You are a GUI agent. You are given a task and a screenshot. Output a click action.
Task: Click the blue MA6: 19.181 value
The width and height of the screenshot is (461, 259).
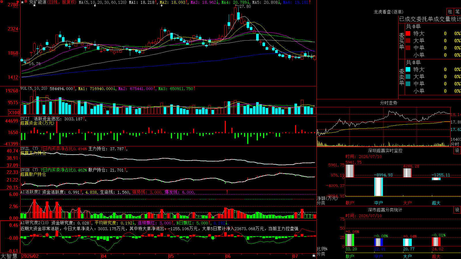297,2
